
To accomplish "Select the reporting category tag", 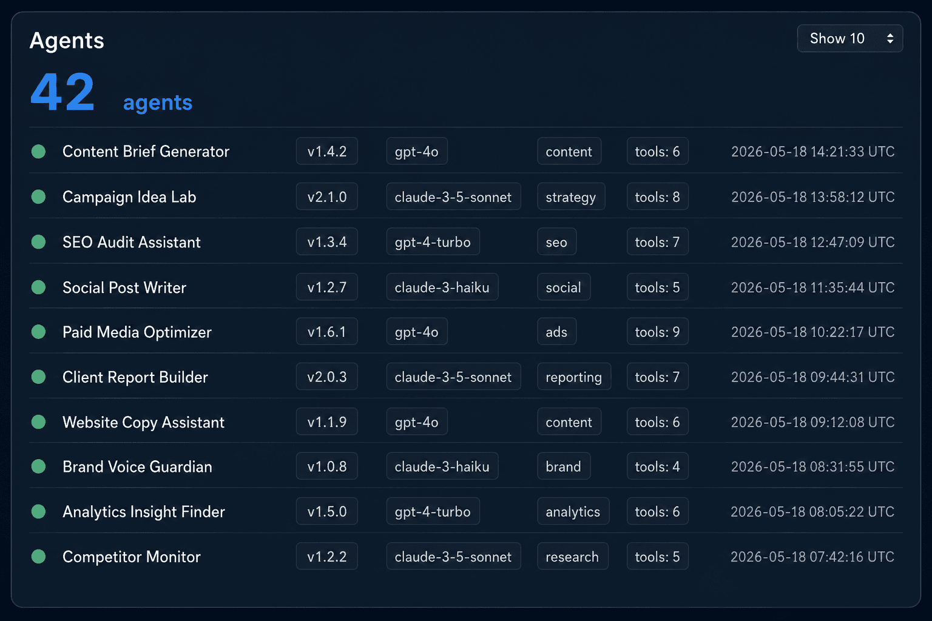I will click(x=574, y=377).
